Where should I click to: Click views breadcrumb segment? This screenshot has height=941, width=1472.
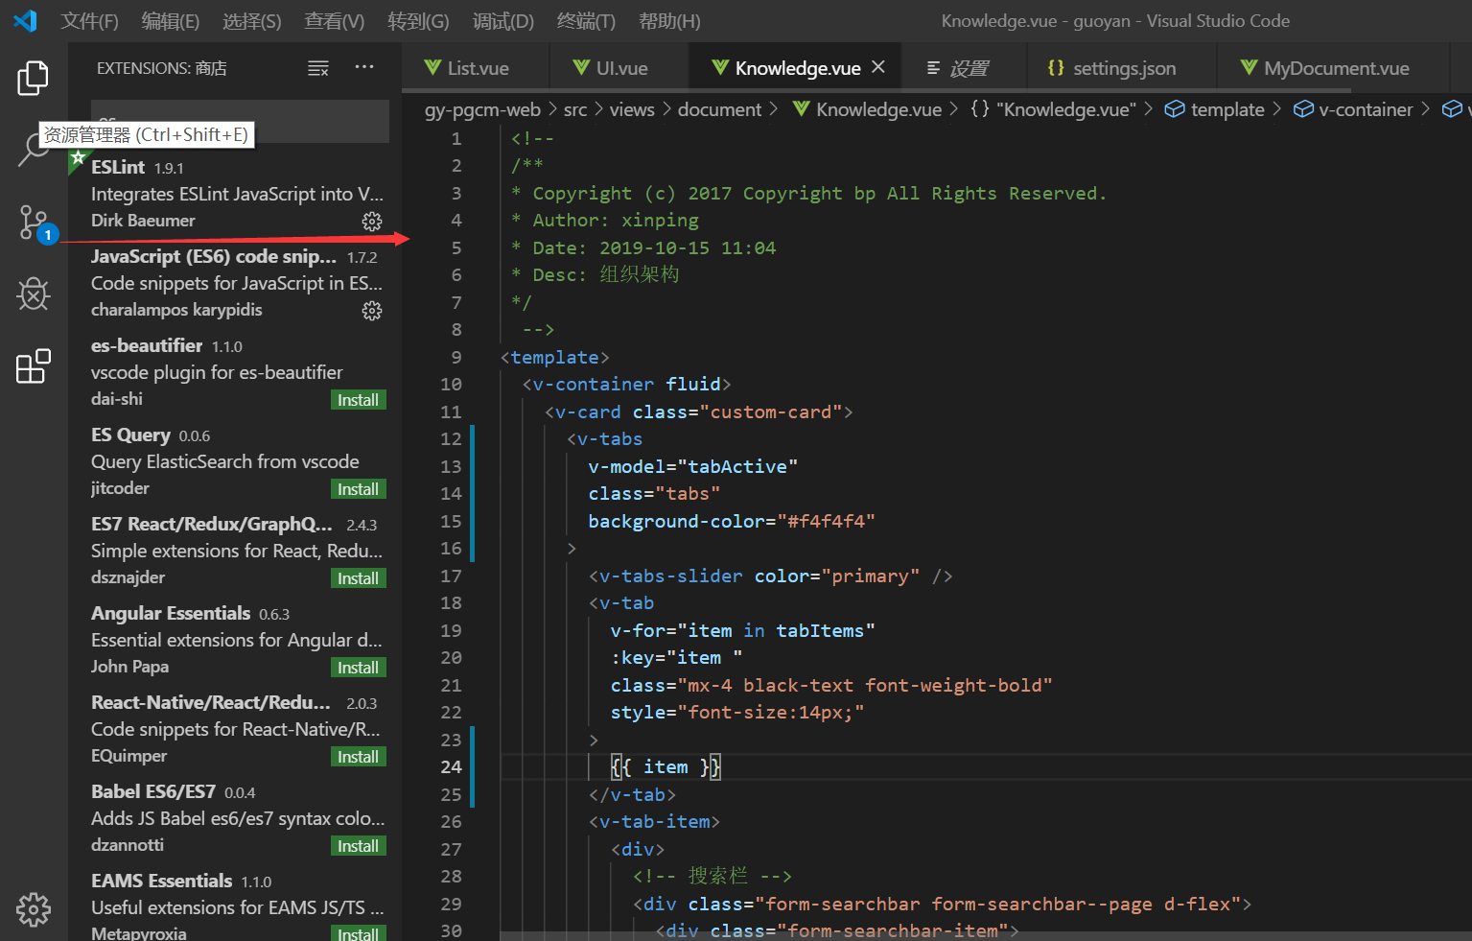pos(632,109)
